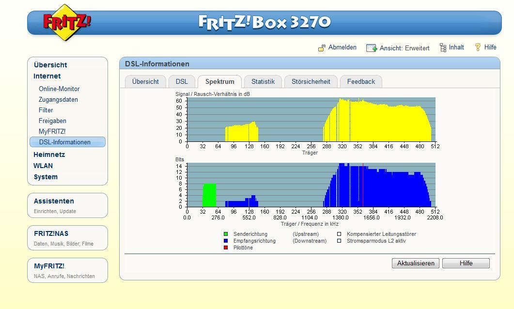This screenshot has width=514, height=309.
Task: Click the green upstream bits block
Action: pyautogui.click(x=209, y=195)
